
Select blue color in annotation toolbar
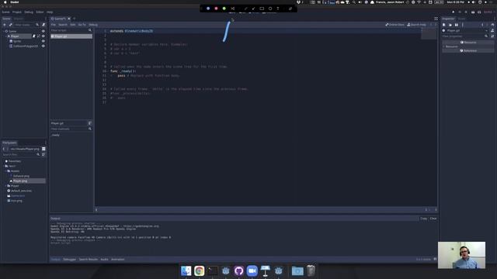coord(208,9)
